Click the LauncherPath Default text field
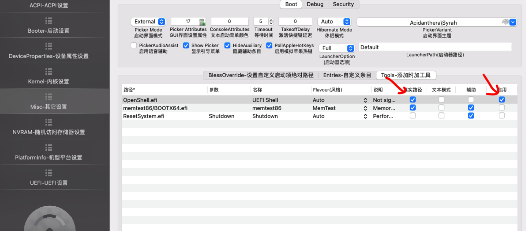 pyautogui.click(x=435, y=47)
